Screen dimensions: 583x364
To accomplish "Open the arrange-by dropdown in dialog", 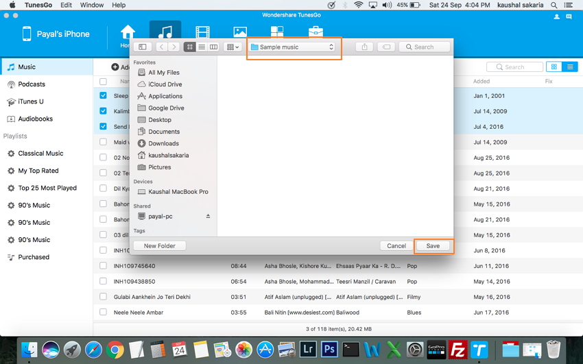I will pyautogui.click(x=233, y=47).
